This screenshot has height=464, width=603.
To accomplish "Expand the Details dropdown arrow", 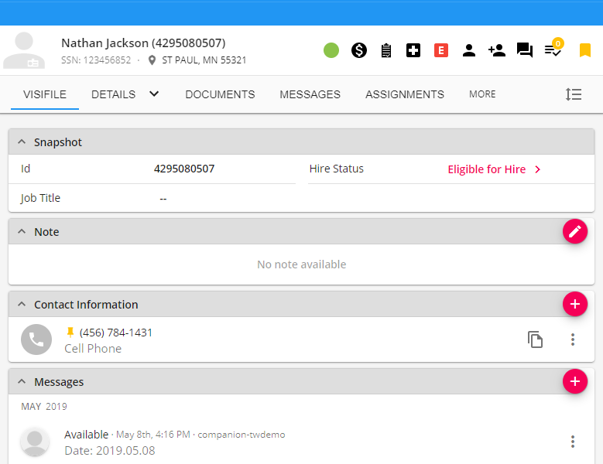I will tap(154, 94).
